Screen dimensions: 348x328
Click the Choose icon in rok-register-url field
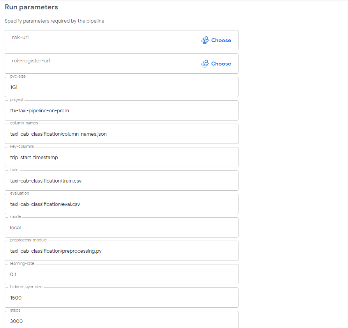click(x=205, y=64)
